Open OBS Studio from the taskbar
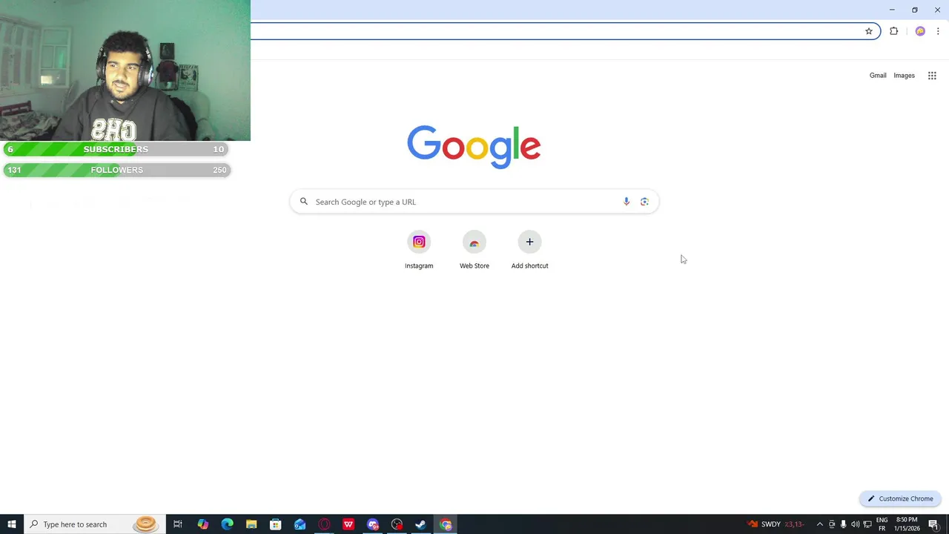The image size is (949, 534). 397,524
